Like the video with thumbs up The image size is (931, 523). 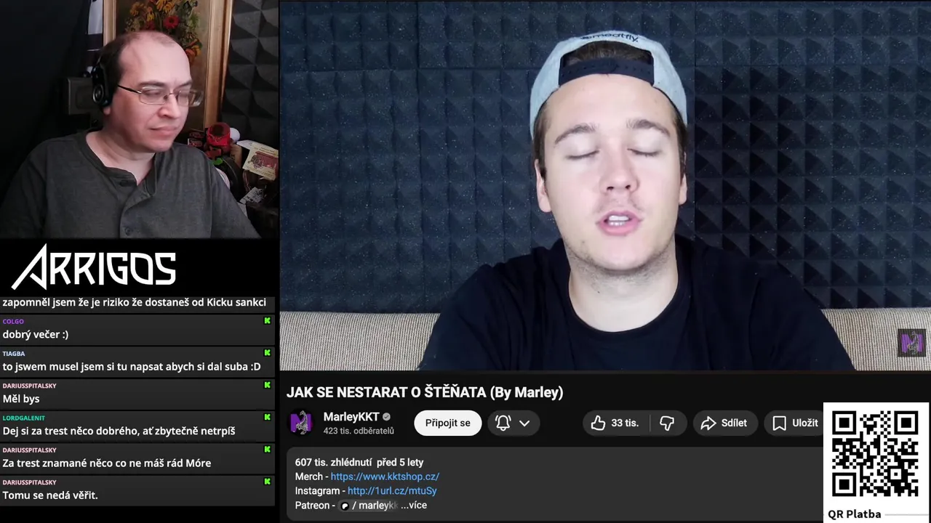(x=615, y=423)
